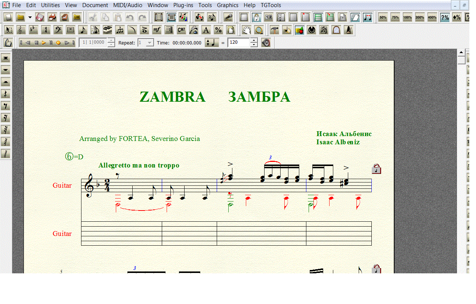Set zoom to 400%
This screenshot has height=304, width=476.
coord(432,17)
